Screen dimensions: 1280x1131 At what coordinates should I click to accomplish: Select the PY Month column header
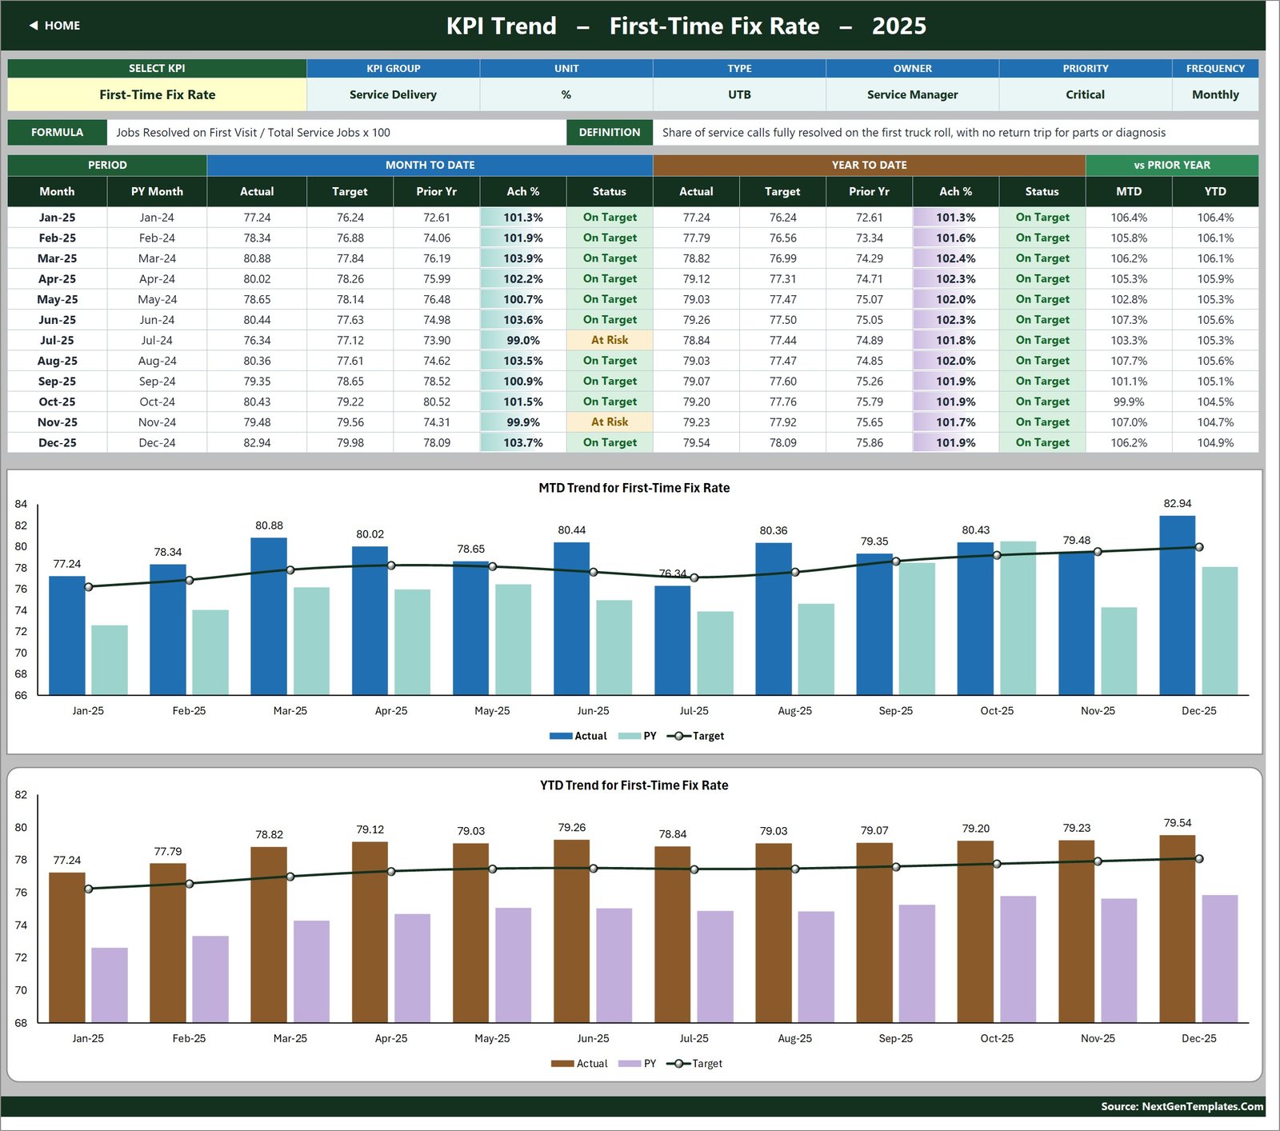click(x=157, y=191)
